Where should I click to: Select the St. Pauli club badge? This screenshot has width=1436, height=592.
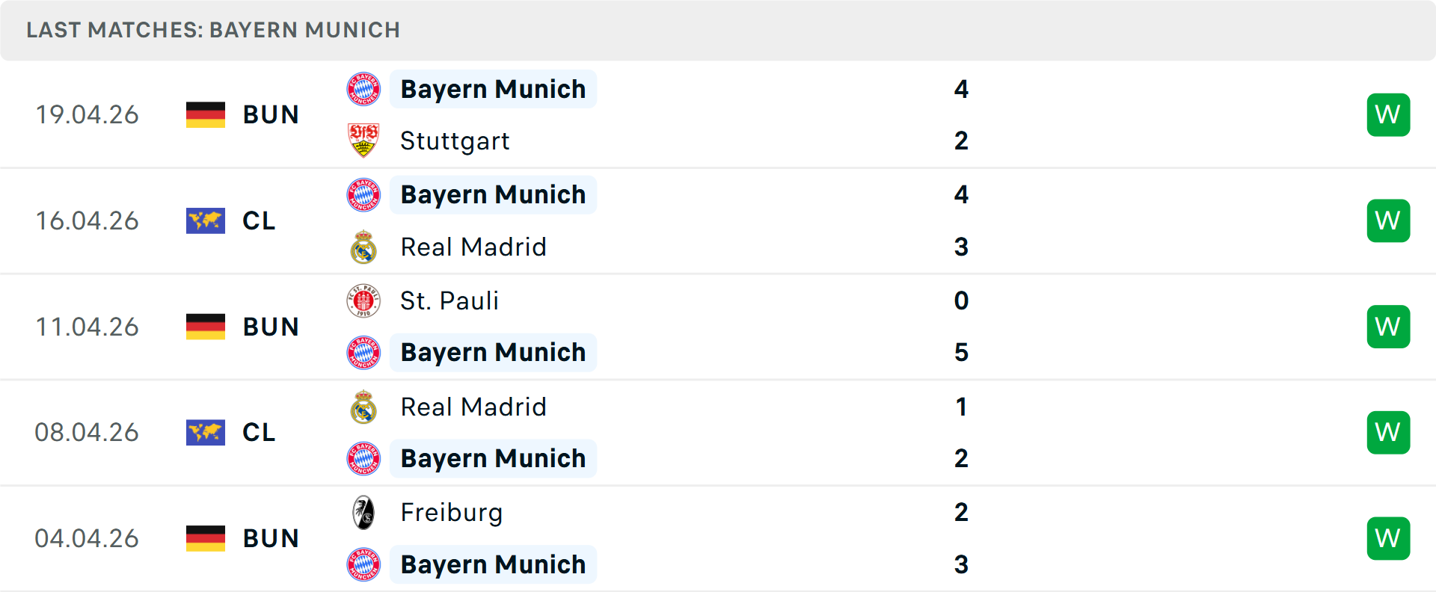tap(363, 300)
